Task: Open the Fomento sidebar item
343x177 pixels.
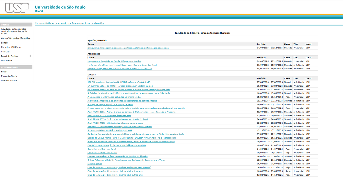Action: (5, 52)
